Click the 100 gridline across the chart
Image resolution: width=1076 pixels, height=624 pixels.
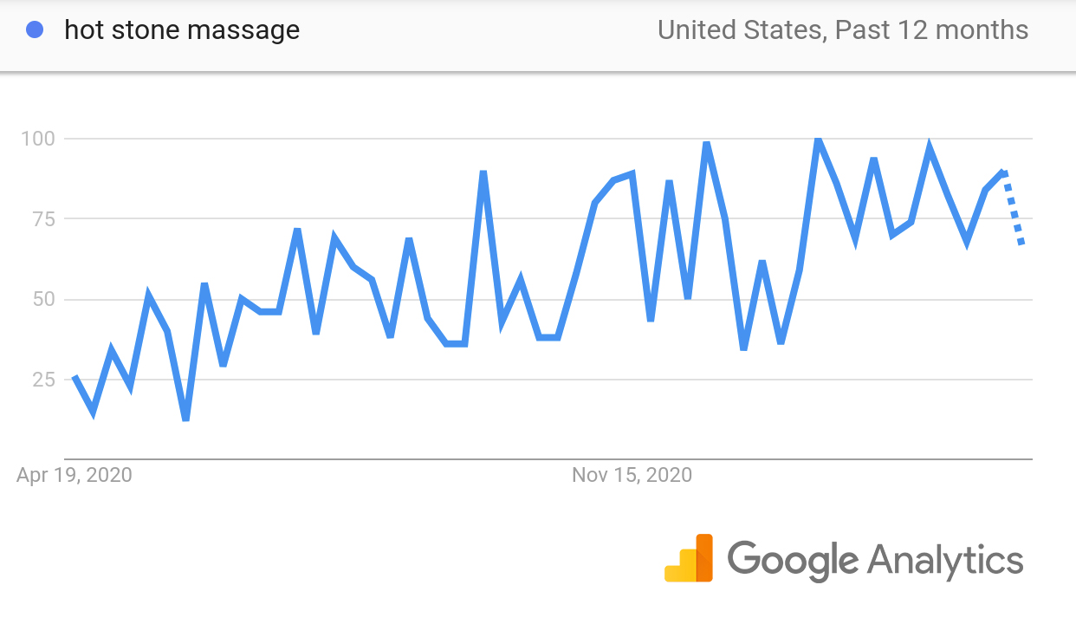pyautogui.click(x=548, y=139)
